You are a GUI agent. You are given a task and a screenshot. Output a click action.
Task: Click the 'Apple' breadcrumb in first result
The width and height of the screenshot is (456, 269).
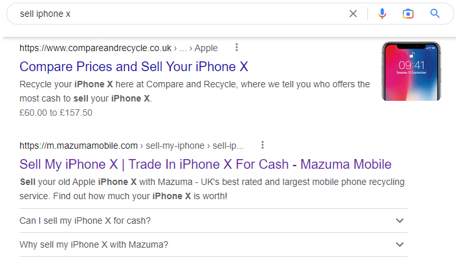coord(206,48)
